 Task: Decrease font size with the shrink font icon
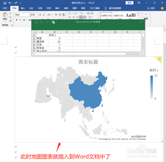(x=44, y=15)
